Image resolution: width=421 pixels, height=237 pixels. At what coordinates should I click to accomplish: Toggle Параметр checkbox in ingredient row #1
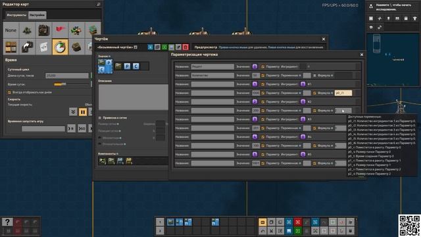(x=262, y=84)
